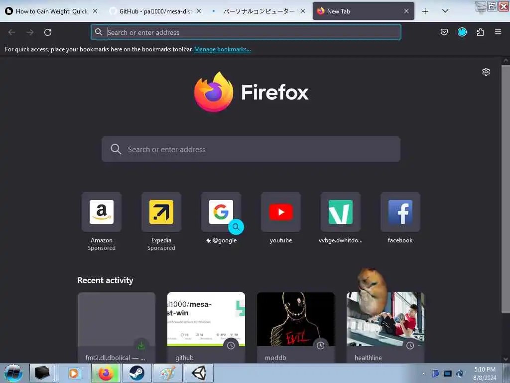Image resolution: width=510 pixels, height=383 pixels.
Task: Click the page center search box
Action: (251, 149)
